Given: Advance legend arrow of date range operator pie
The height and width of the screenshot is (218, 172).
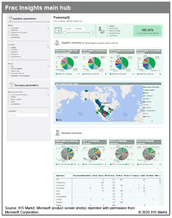Looking at the screenshot, I should [x=79, y=164].
